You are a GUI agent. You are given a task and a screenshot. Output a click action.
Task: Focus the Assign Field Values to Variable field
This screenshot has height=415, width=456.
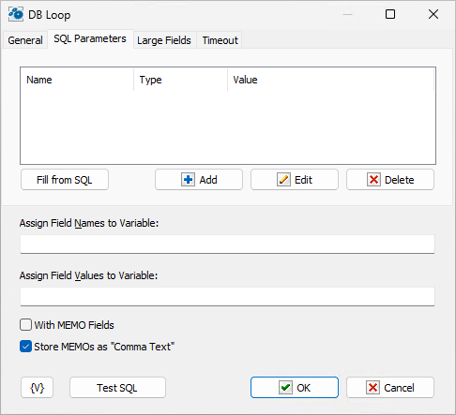click(227, 297)
